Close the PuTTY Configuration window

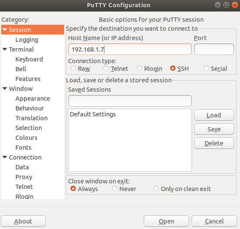234,6
